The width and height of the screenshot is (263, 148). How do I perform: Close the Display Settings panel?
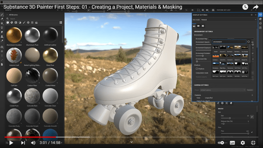coord(256,15)
